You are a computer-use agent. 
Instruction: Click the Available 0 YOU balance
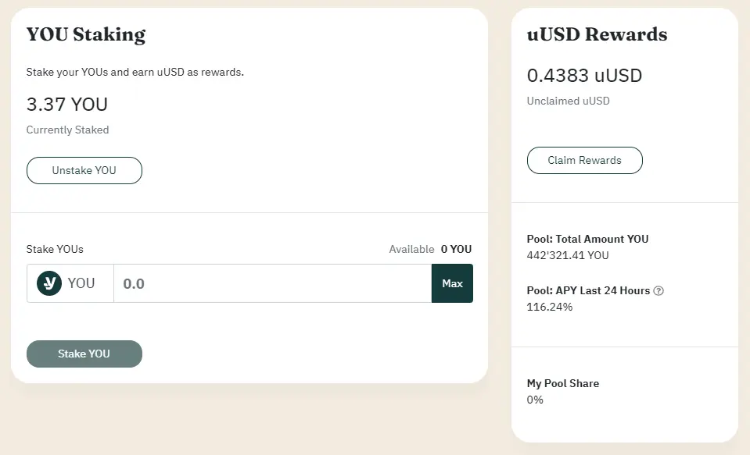[x=430, y=249]
